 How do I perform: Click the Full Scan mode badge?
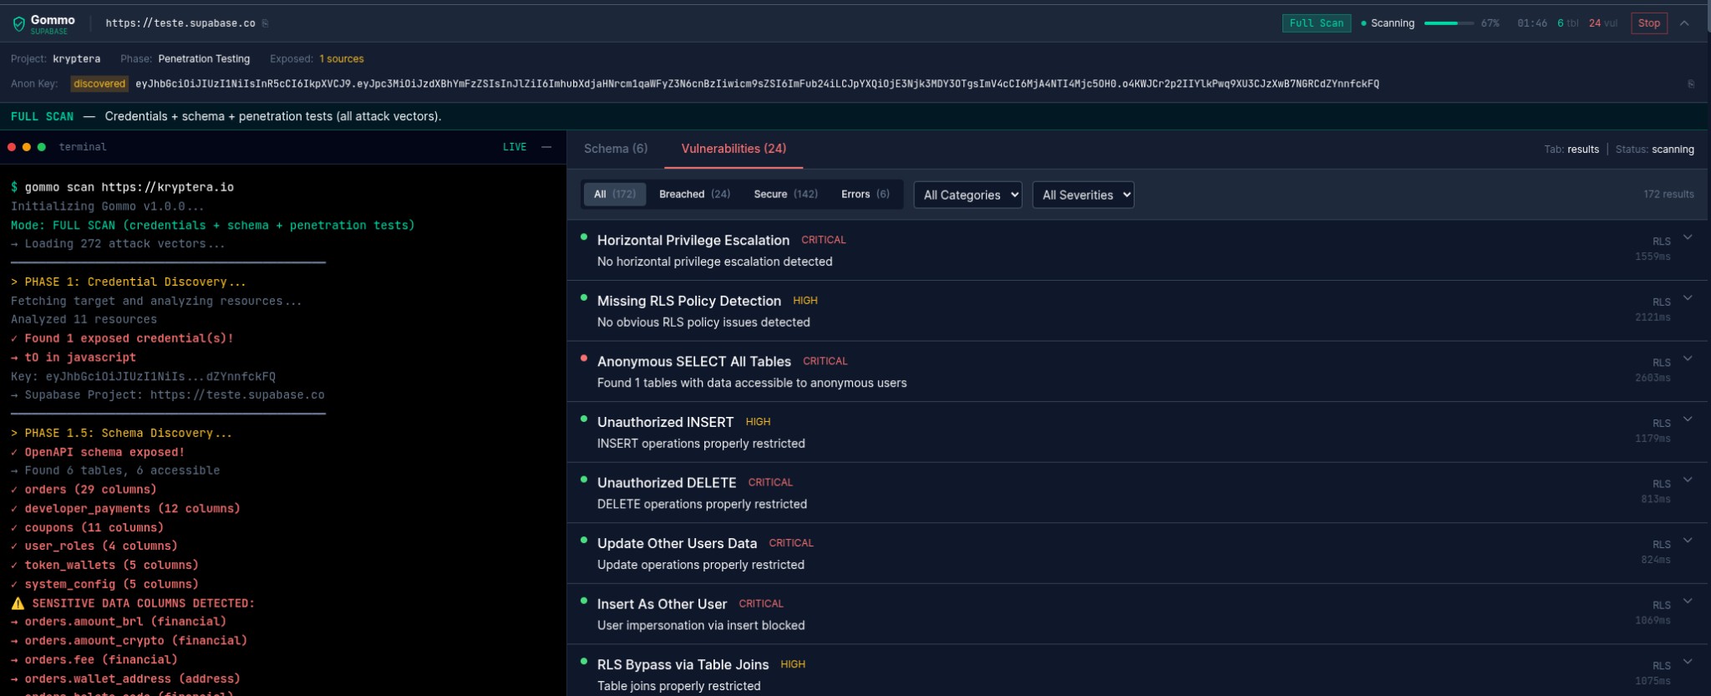click(x=1317, y=23)
